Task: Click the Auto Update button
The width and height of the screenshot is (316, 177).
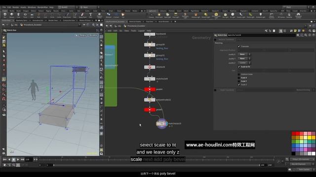Action: [304, 170]
